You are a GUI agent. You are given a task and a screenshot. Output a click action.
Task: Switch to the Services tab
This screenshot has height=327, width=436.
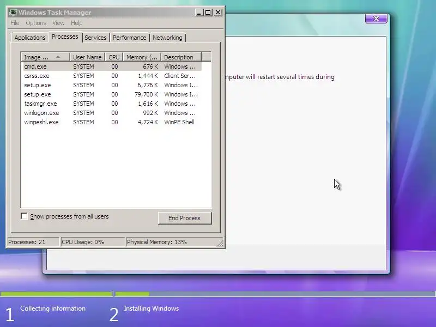coord(95,38)
